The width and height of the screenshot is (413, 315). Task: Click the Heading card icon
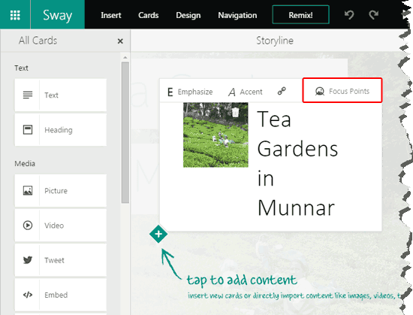pyautogui.click(x=28, y=130)
